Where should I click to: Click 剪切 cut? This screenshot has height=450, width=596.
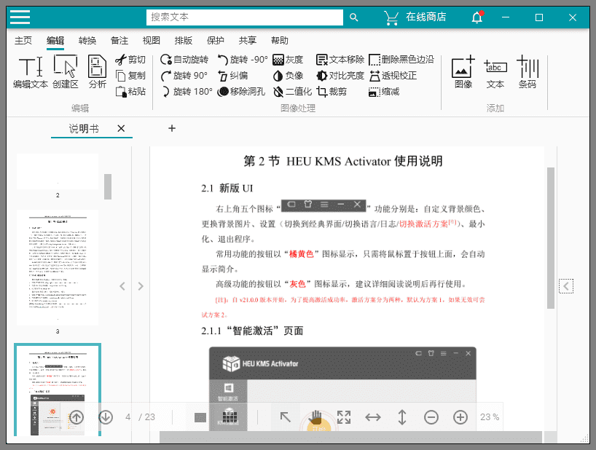tap(130, 60)
